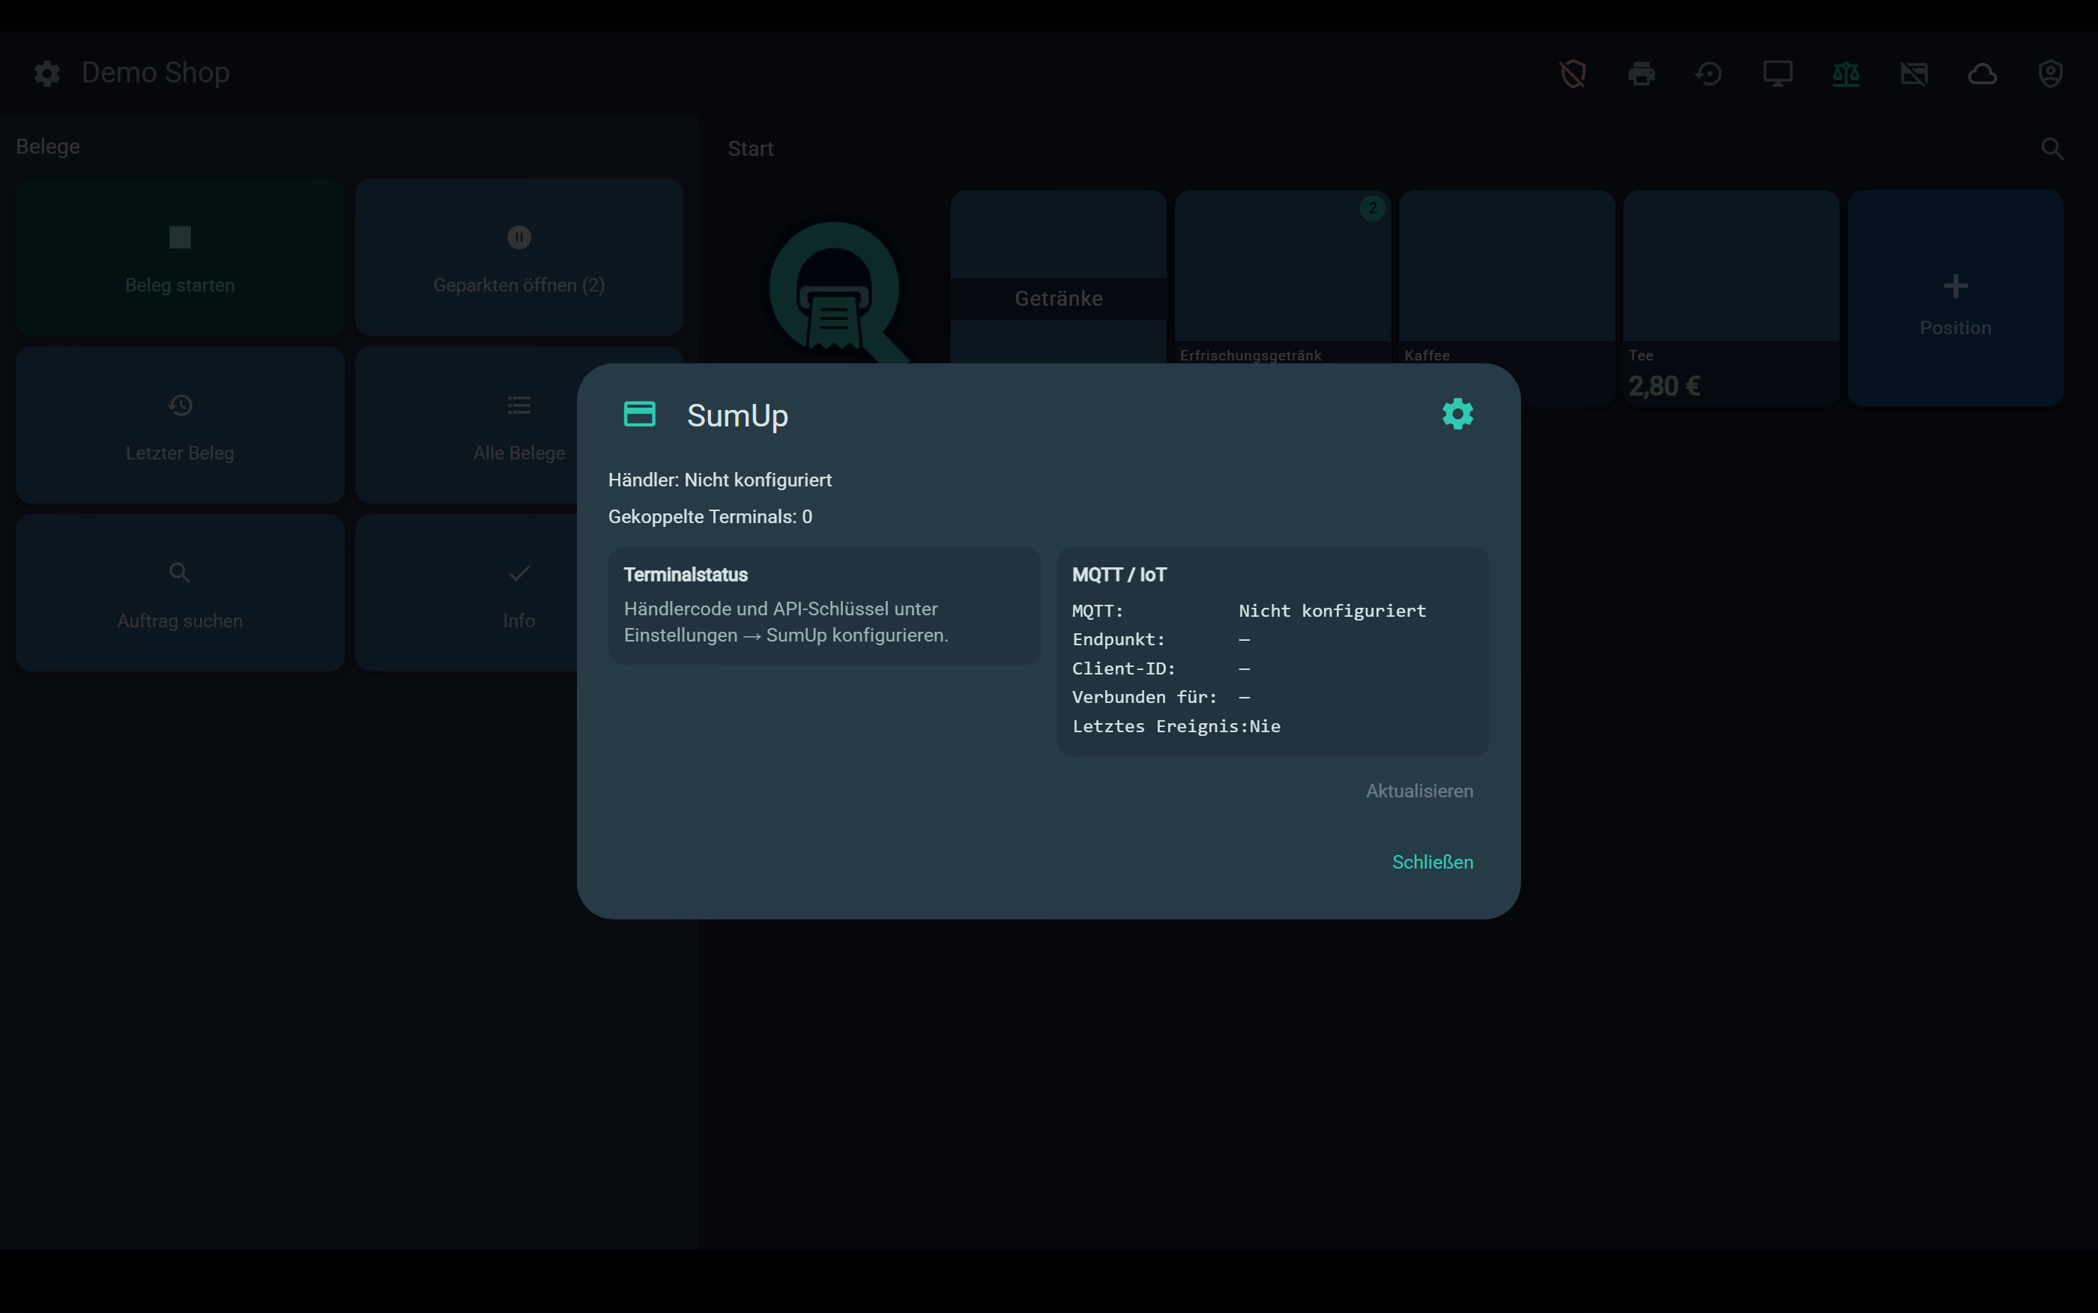Open the printer icon in top bar
Image resolution: width=2098 pixels, height=1313 pixels.
tap(1642, 73)
